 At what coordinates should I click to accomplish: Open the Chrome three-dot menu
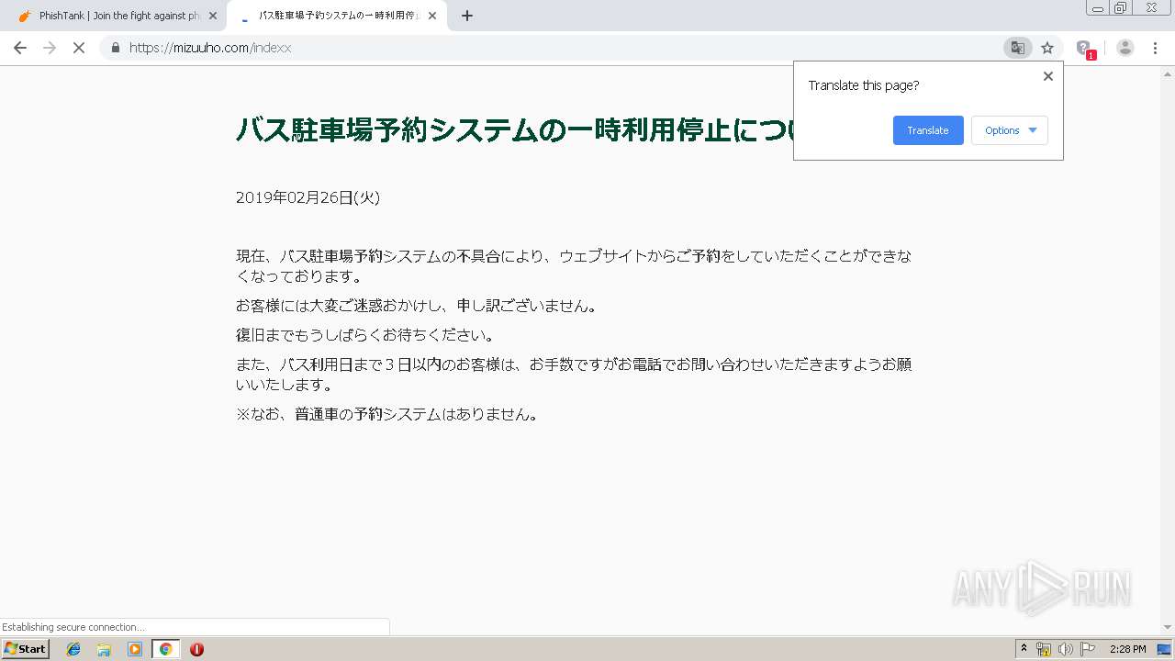pos(1155,48)
